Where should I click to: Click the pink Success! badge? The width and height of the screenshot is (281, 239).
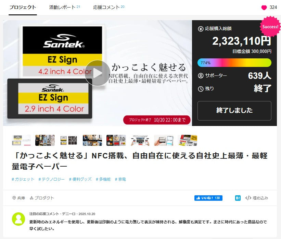tap(270, 27)
